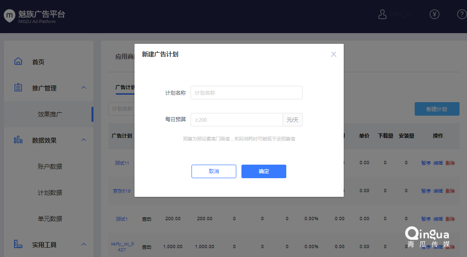Focus the 计划名称 input in dialog

[246, 93]
